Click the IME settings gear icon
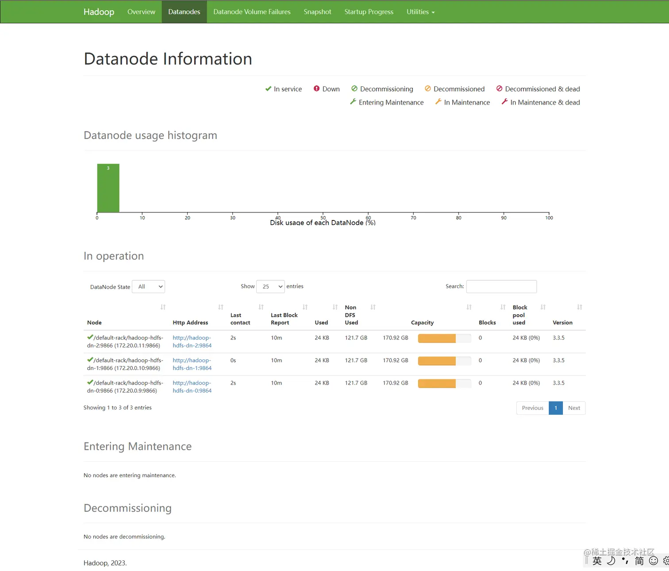This screenshot has width=669, height=571. pyautogui.click(x=666, y=561)
